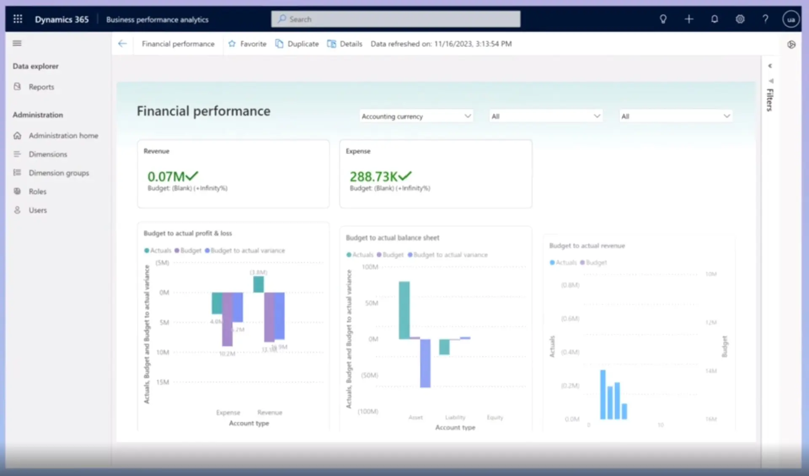
Task: Click the back arrow button
Action: click(x=123, y=44)
